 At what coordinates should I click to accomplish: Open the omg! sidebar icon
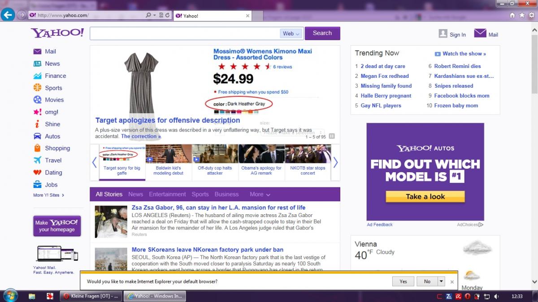coord(37,112)
